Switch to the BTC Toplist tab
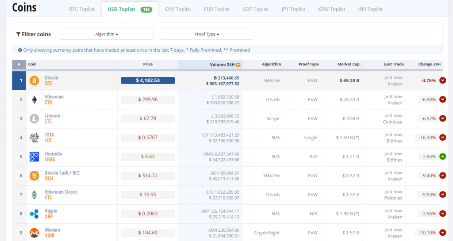 (x=82, y=9)
